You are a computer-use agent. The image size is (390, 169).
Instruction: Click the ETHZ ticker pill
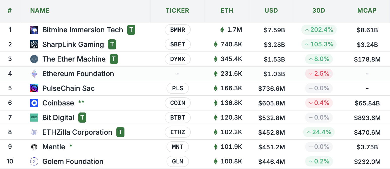(178, 132)
